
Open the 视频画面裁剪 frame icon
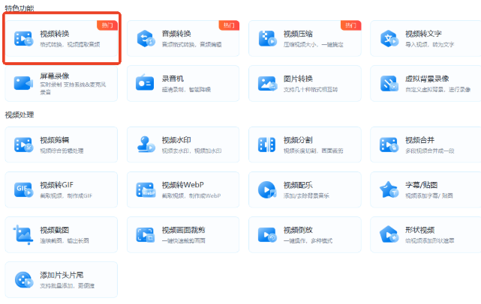tap(146, 235)
